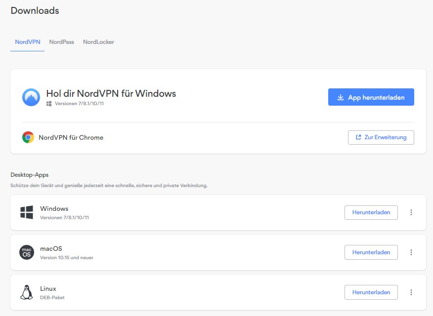Viewport: 433px width, 316px height.
Task: Download the Windows desktop app via Herunterladen
Action: pos(371,212)
